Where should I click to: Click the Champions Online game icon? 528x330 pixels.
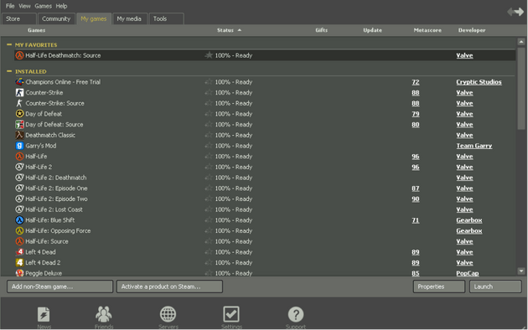click(x=19, y=82)
